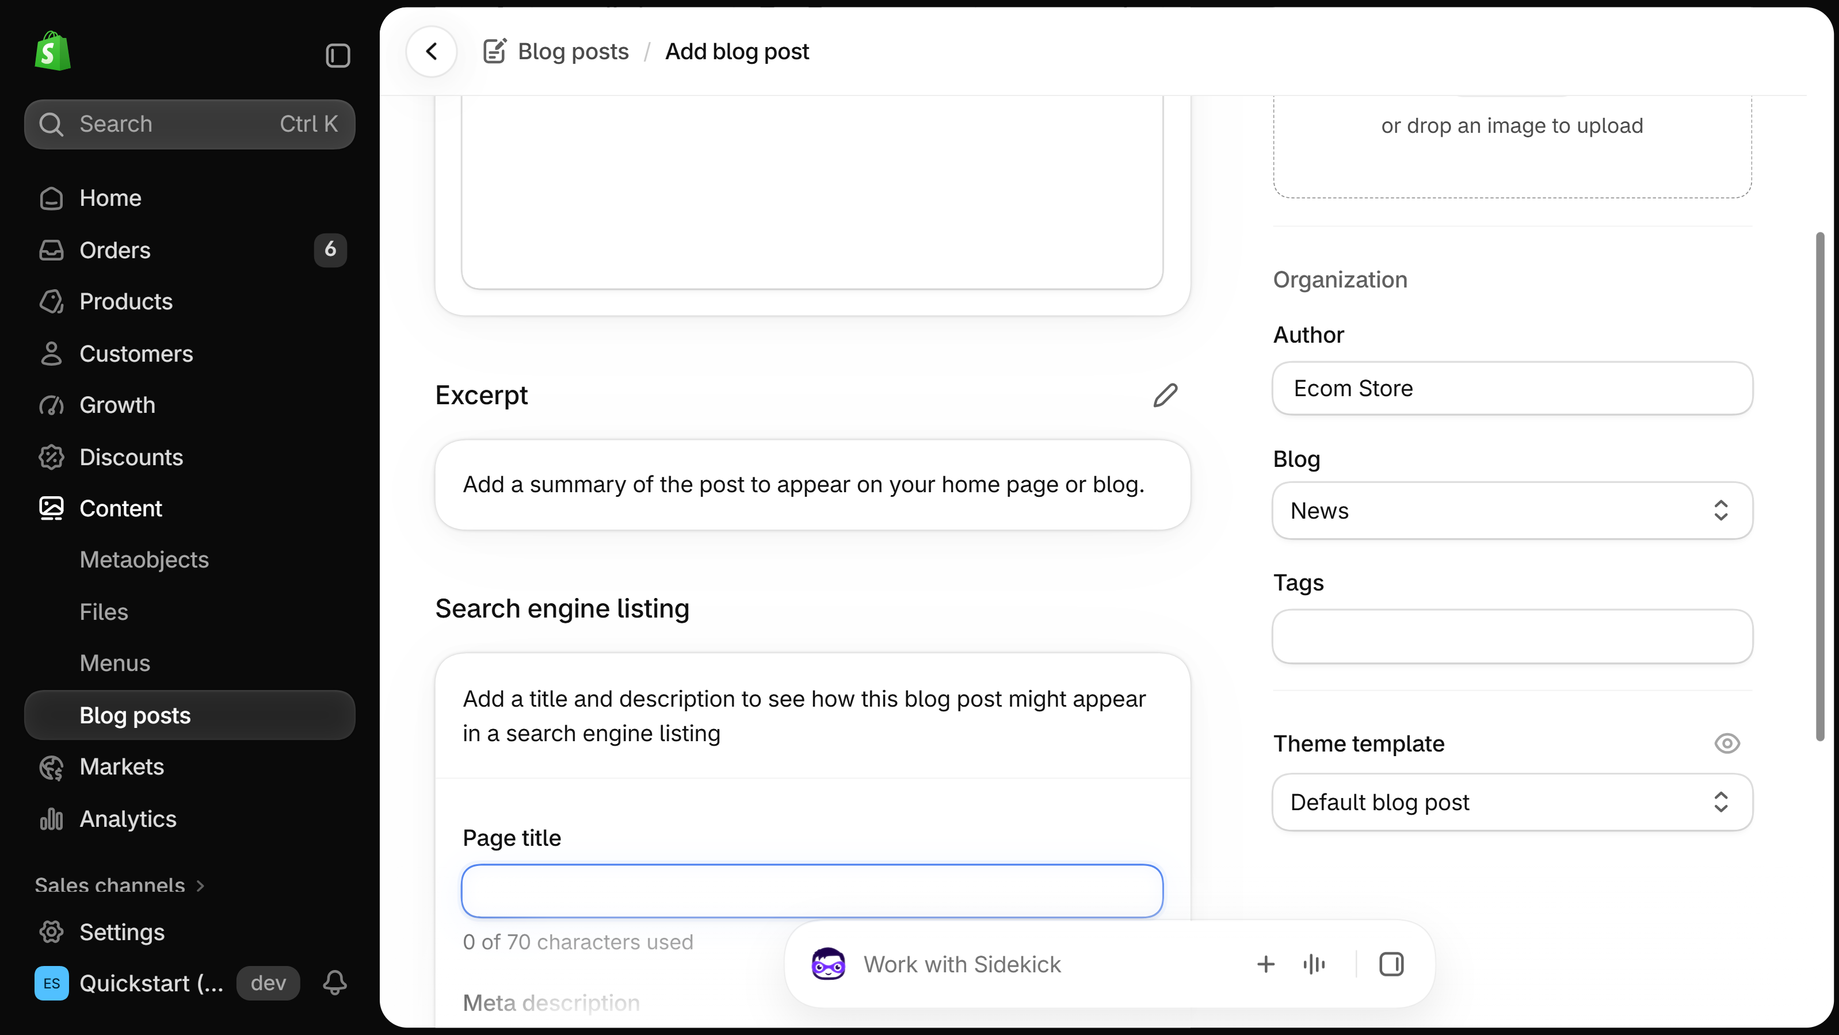Screen dimensions: 1839x1035
Task: Open Menus under Content
Action: tap(190, 662)
